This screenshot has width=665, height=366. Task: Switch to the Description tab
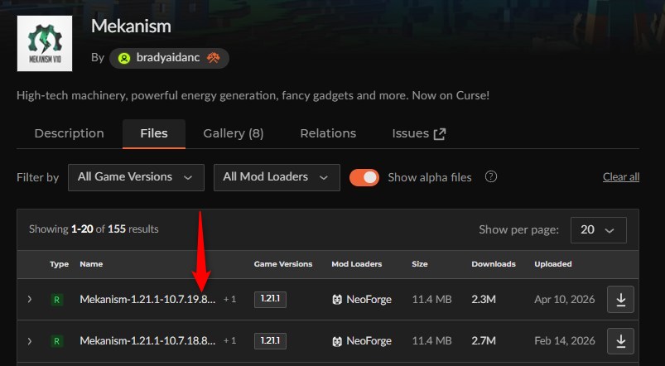coord(69,133)
